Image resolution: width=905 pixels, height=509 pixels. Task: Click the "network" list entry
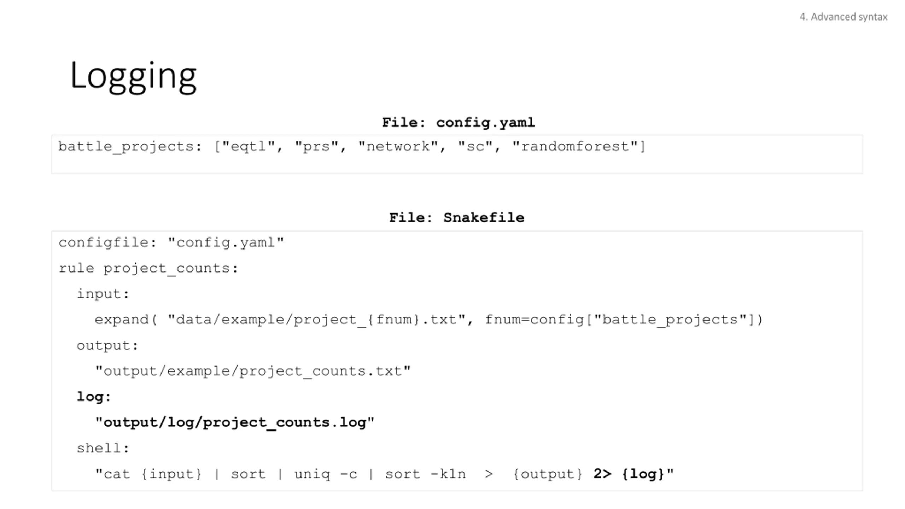click(x=398, y=147)
